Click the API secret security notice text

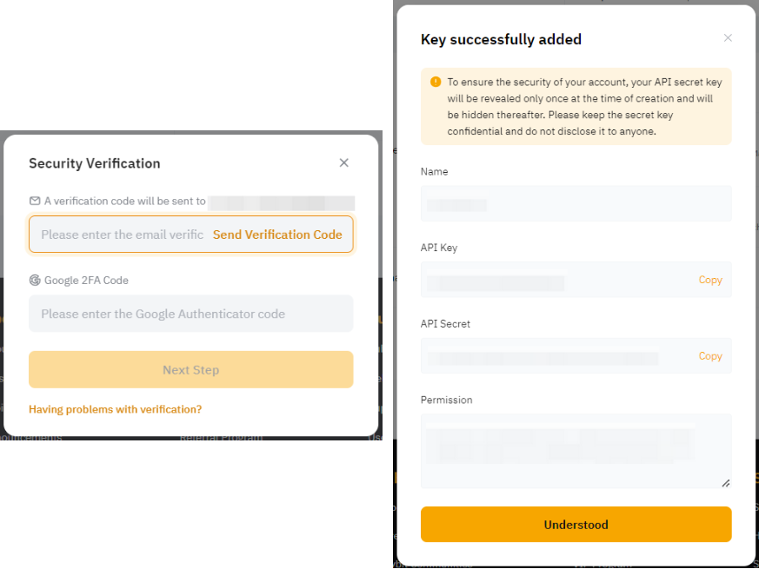[584, 106]
